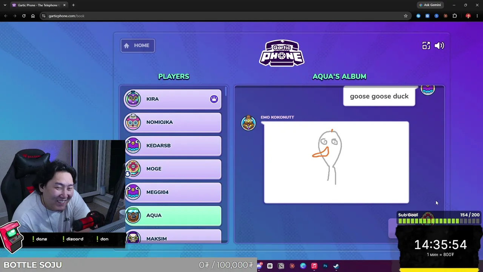483x272 pixels.
Task: Click NOMIOJKA's avatar picture
Action: click(x=133, y=122)
